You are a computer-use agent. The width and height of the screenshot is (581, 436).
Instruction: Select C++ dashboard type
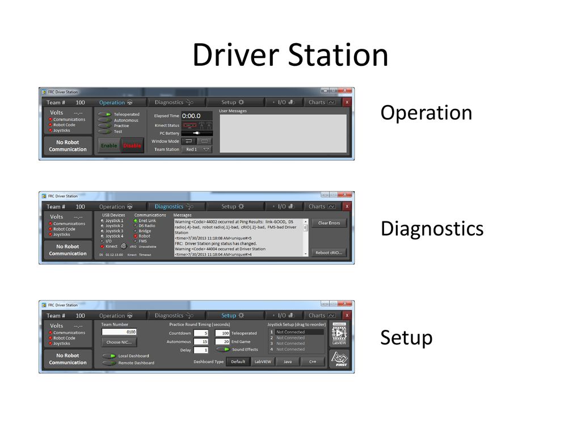[313, 362]
